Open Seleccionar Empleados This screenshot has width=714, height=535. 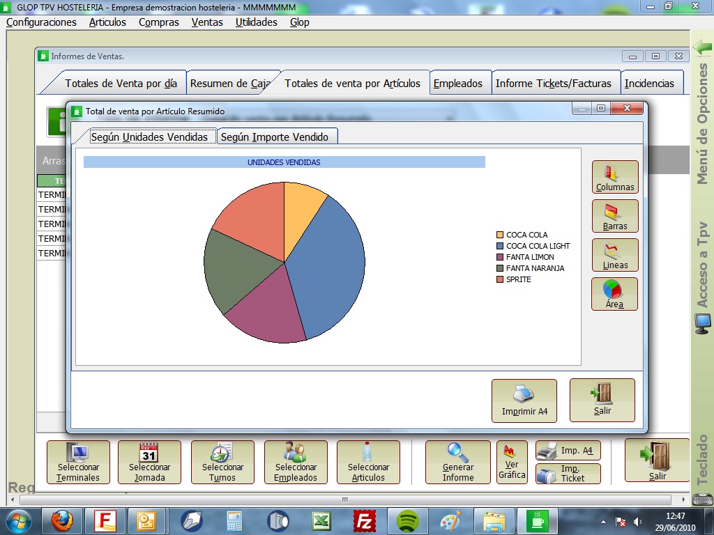[296, 463]
